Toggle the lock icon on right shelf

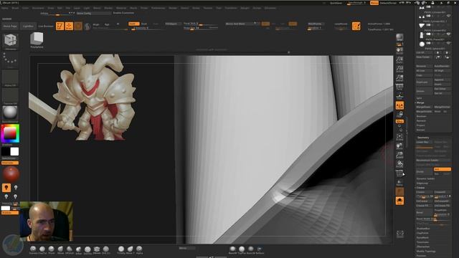[399, 114]
